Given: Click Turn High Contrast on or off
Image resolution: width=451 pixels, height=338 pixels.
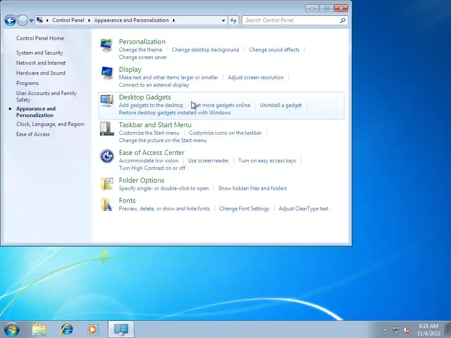Looking at the screenshot, I should (152, 168).
